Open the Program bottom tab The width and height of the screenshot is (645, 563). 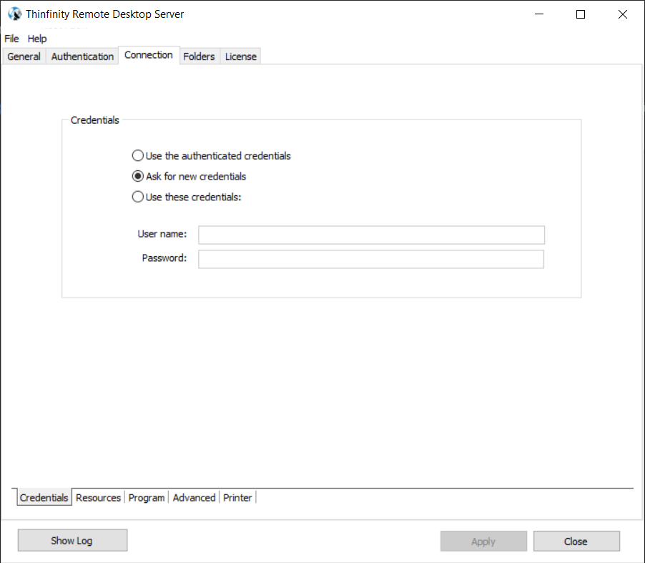click(147, 498)
